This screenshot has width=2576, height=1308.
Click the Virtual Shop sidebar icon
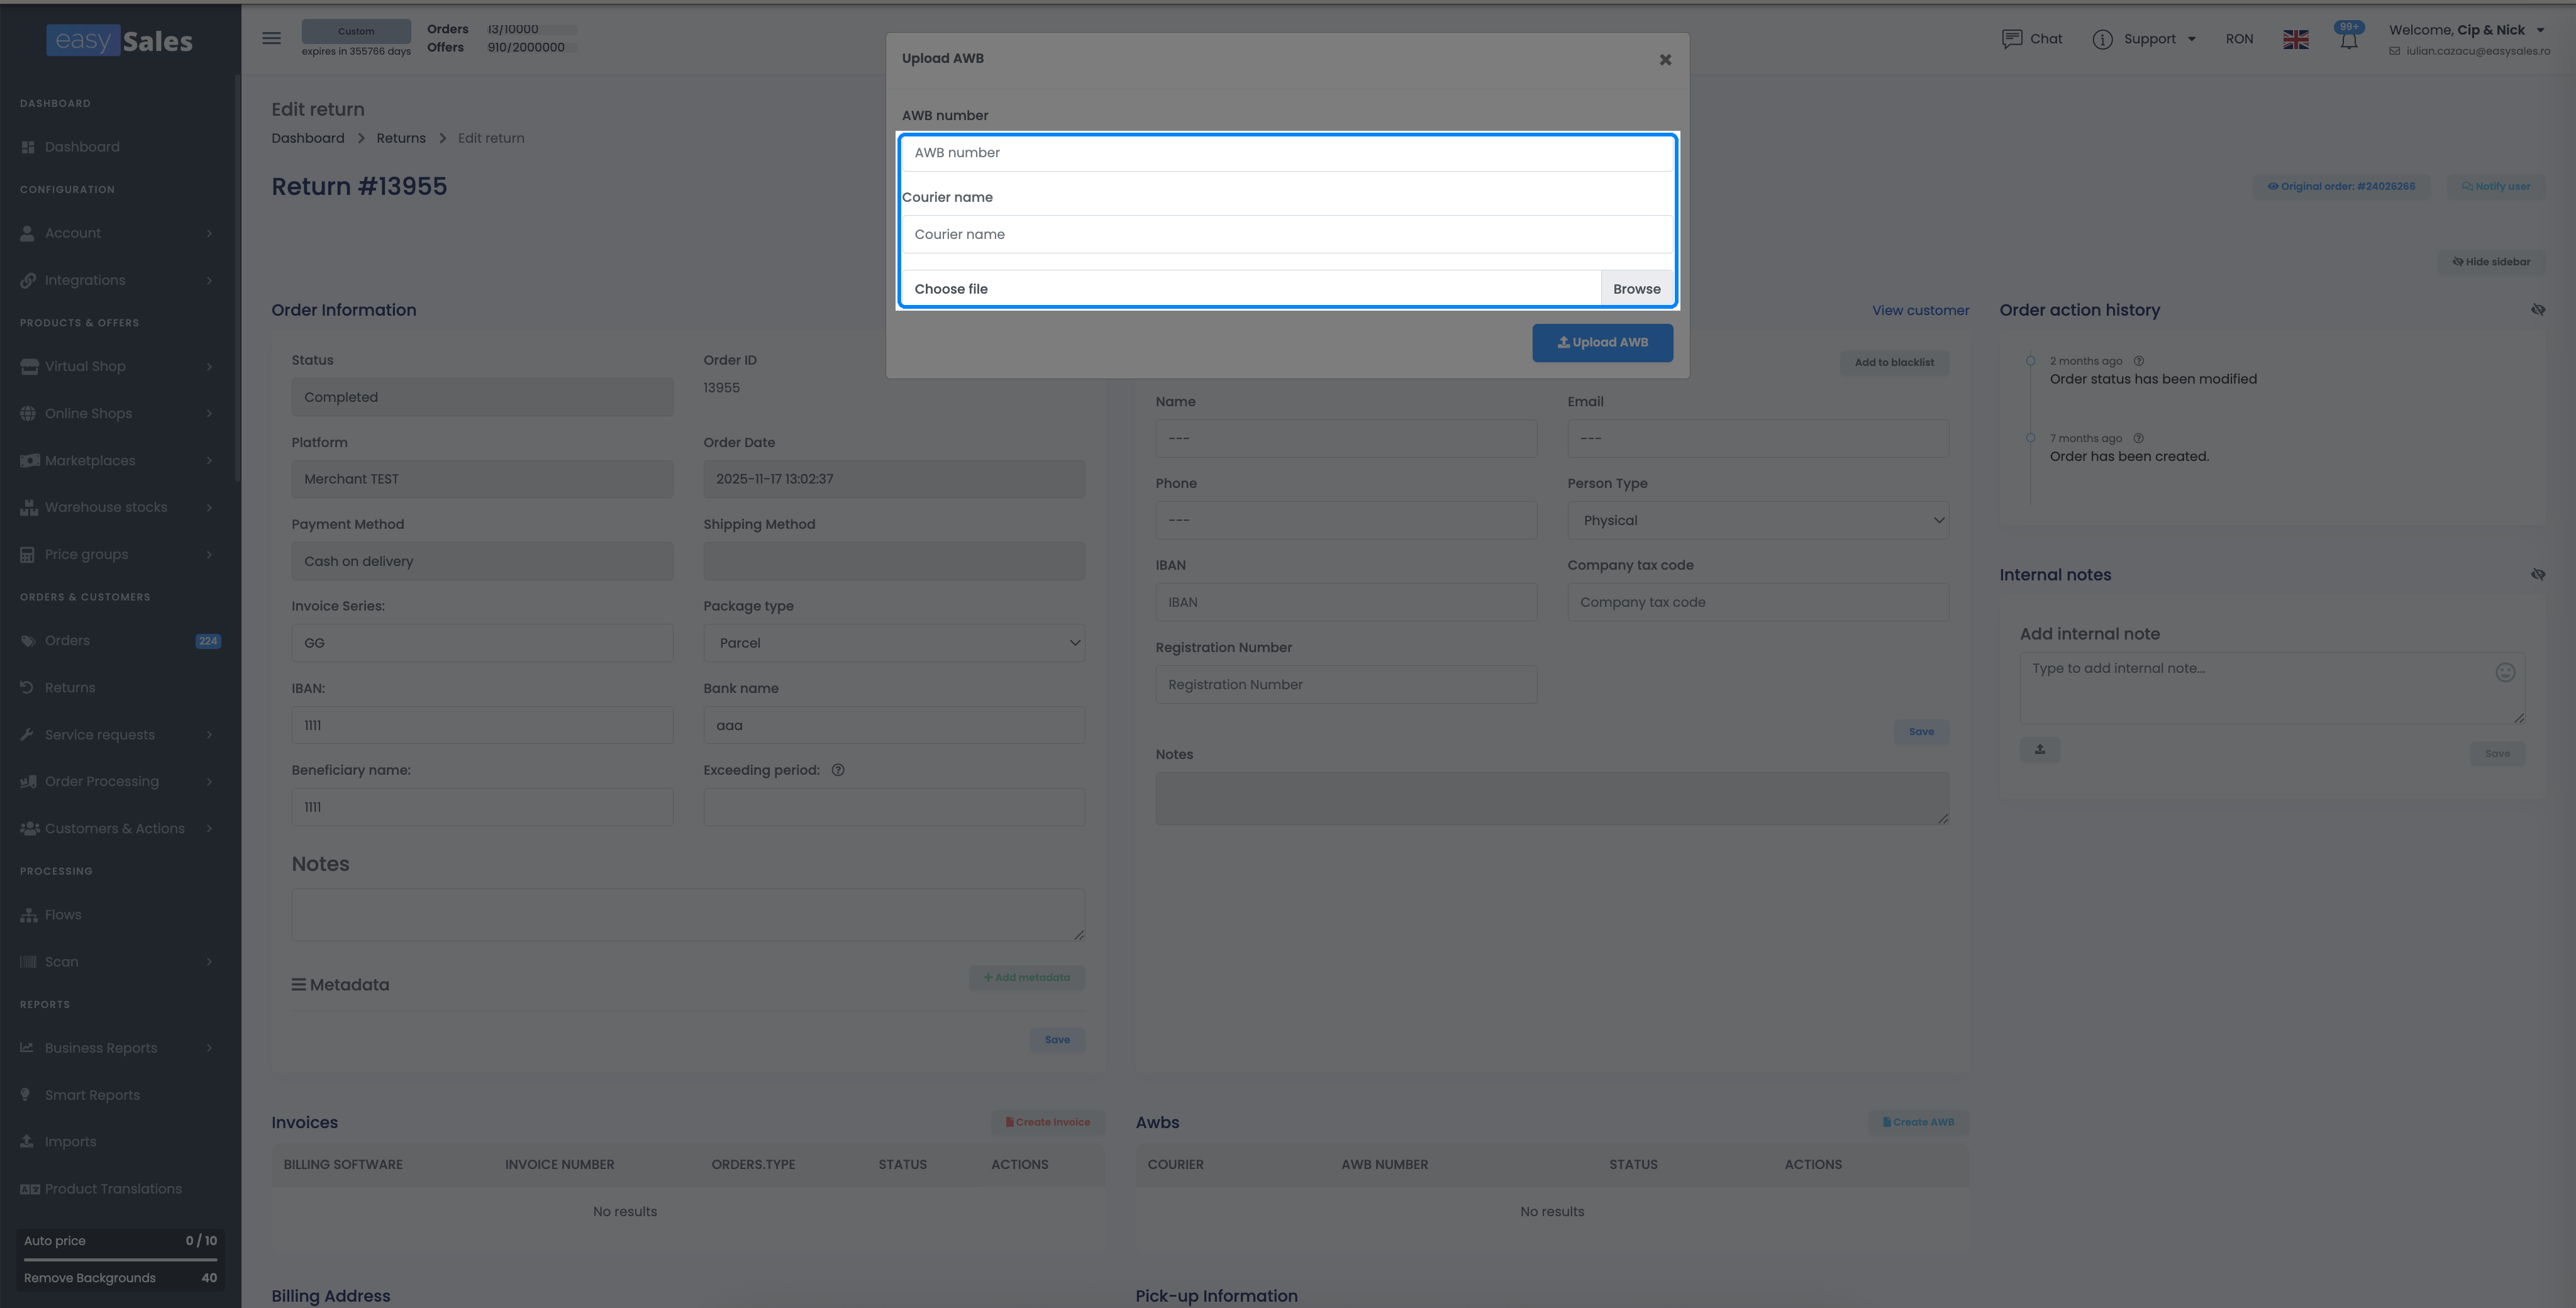tap(28, 366)
